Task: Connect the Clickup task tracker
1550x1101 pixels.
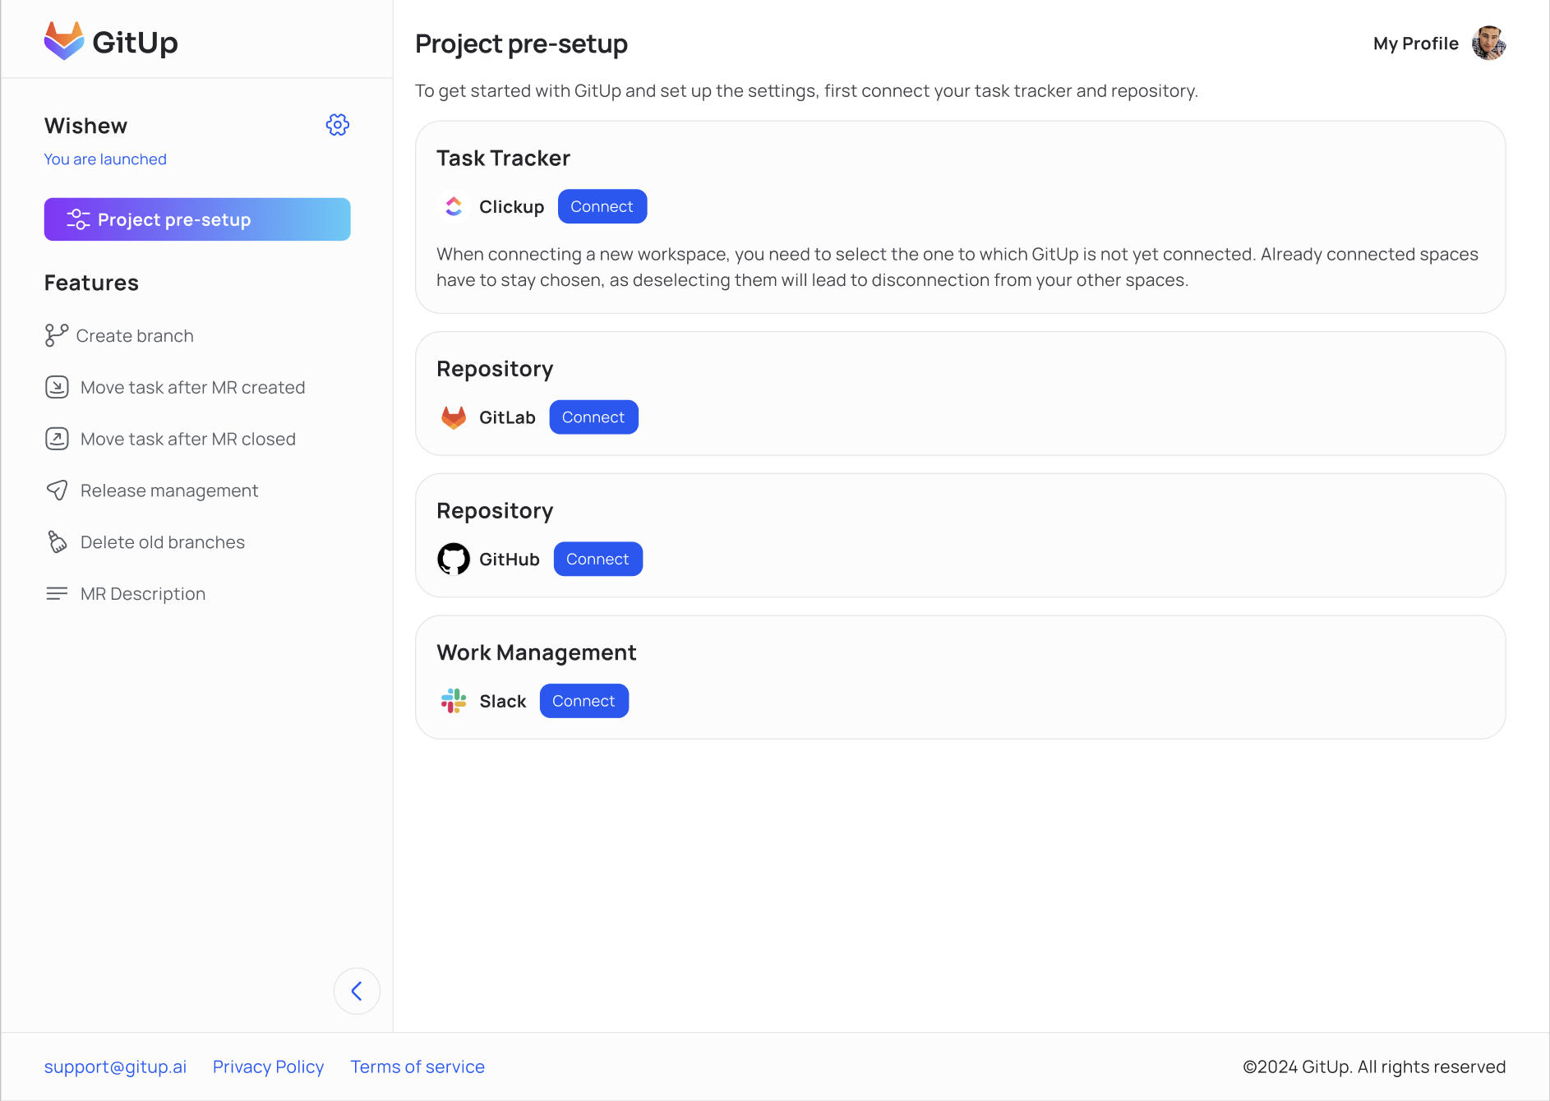Action: (x=602, y=206)
